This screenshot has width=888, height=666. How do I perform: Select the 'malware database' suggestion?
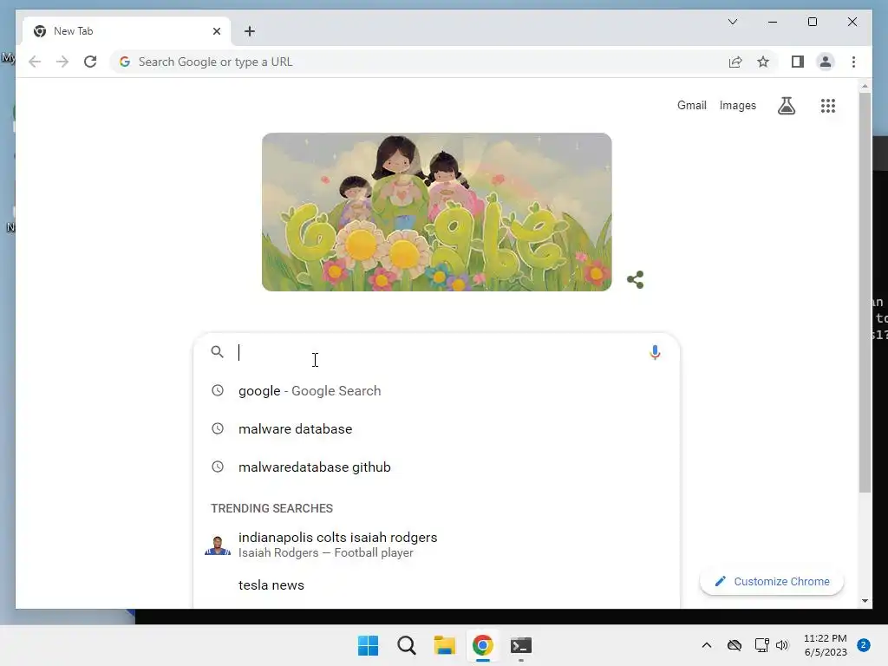tap(436, 428)
